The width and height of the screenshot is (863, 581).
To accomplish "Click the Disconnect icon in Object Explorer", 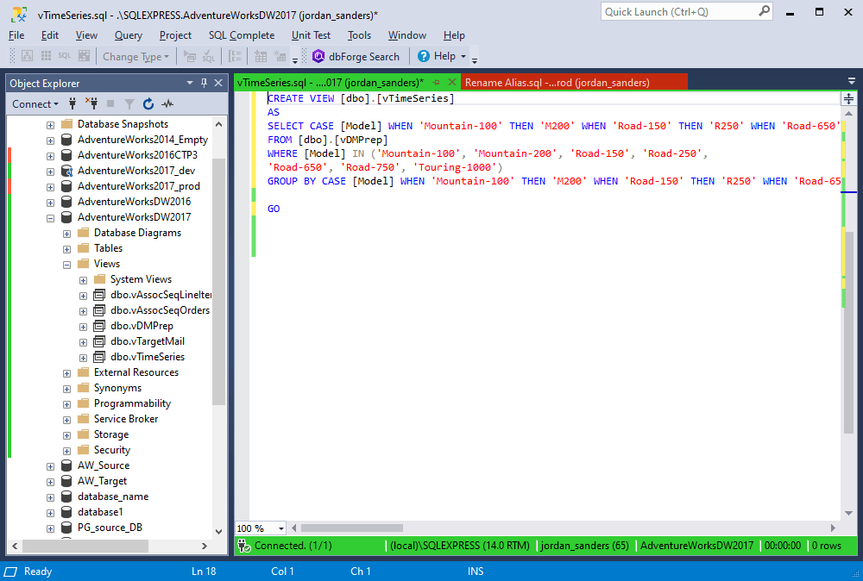I will click(x=92, y=103).
